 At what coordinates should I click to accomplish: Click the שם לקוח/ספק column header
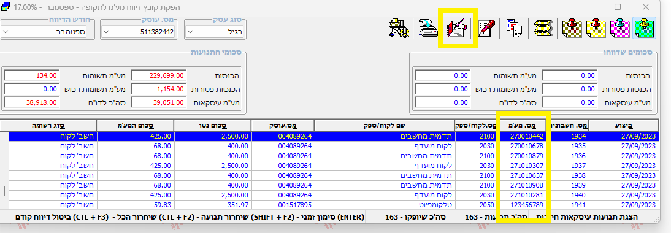click(x=385, y=125)
